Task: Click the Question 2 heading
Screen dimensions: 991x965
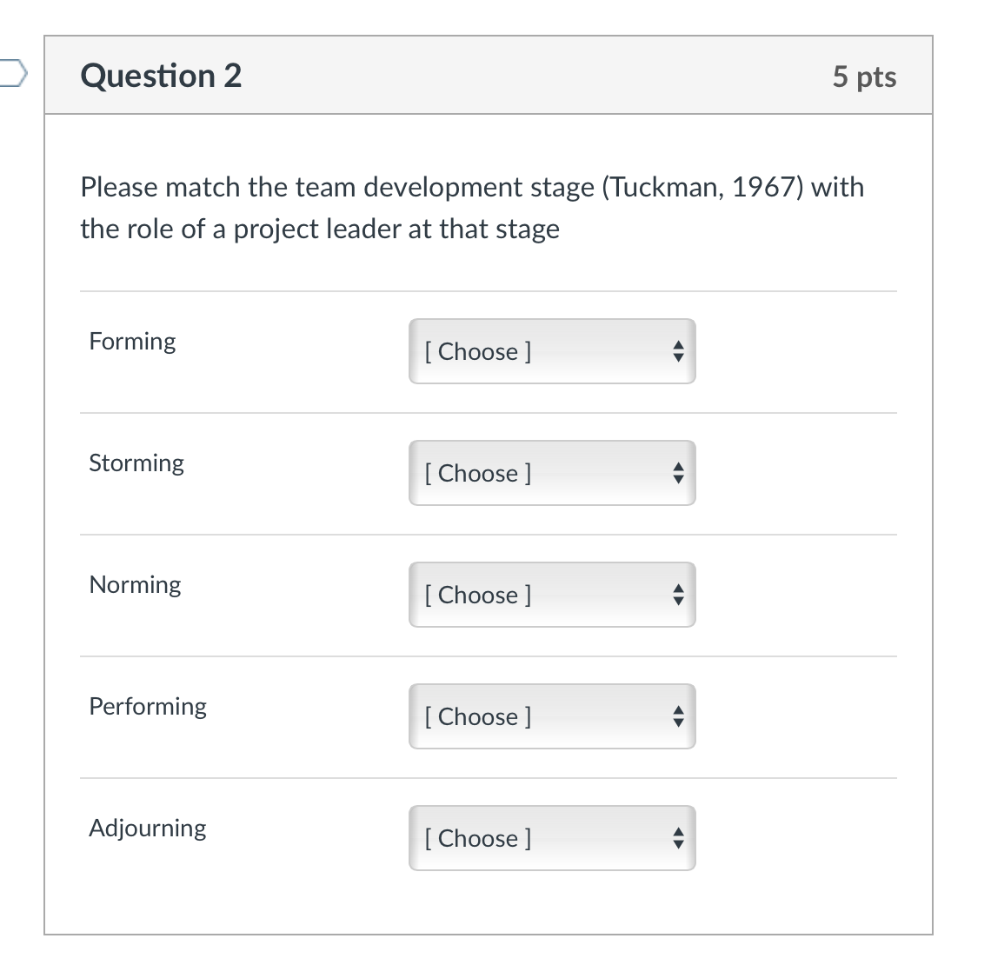Action: click(x=161, y=76)
